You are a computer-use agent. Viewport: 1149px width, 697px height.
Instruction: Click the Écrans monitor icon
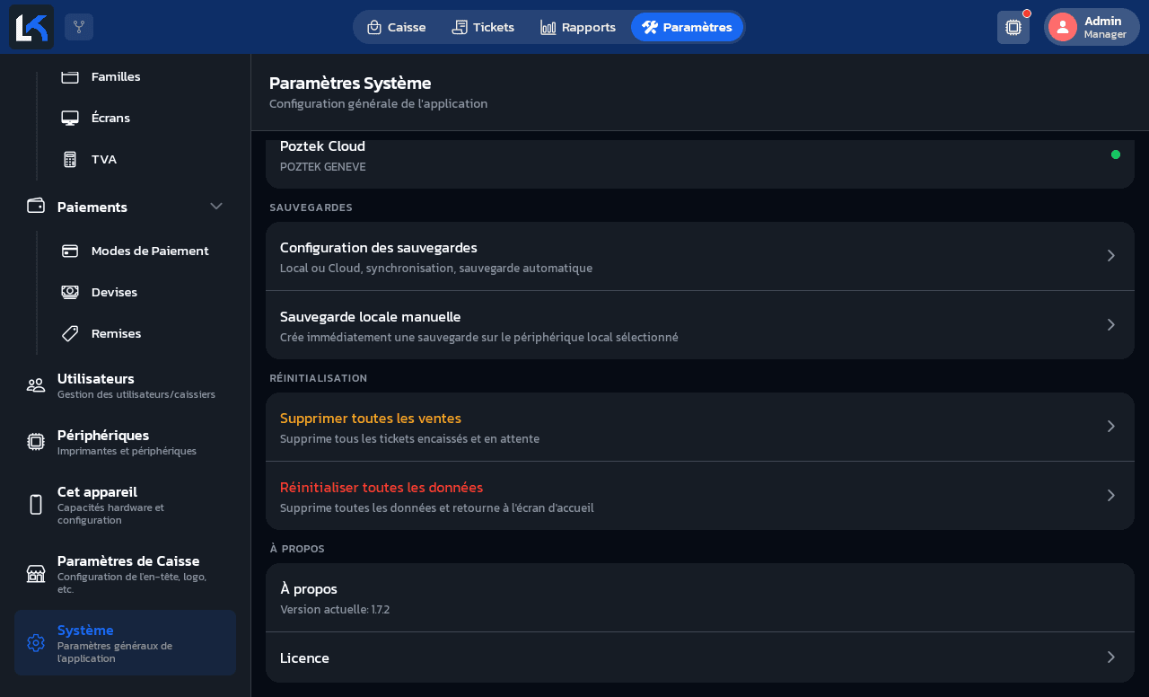70,118
